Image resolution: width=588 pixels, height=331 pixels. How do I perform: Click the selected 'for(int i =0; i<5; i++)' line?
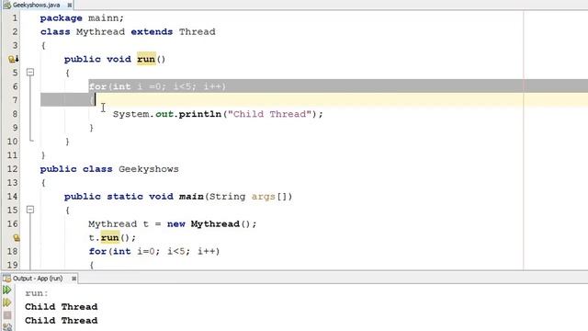click(x=157, y=86)
